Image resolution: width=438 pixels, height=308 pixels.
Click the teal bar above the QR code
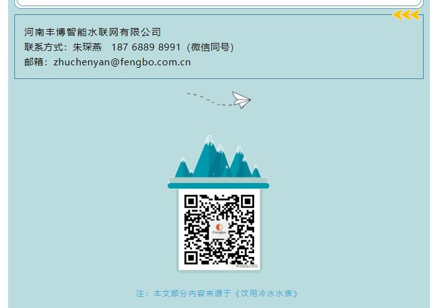click(x=219, y=186)
